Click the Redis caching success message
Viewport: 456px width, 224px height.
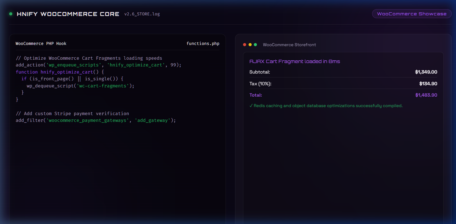326,106
